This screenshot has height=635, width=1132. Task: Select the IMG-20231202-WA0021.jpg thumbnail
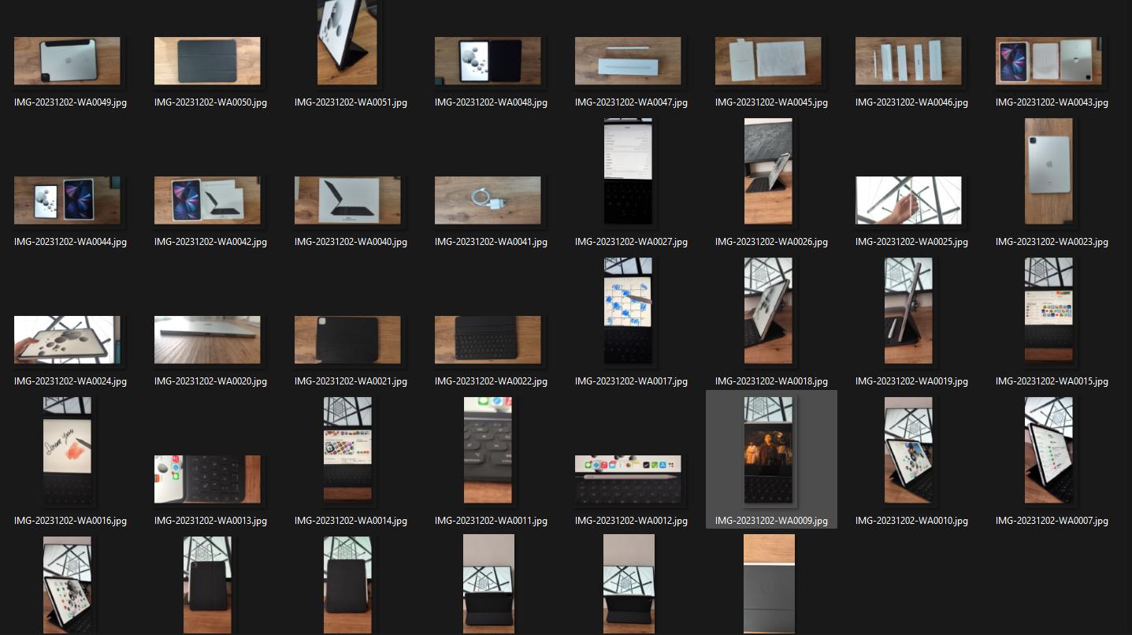click(x=347, y=340)
